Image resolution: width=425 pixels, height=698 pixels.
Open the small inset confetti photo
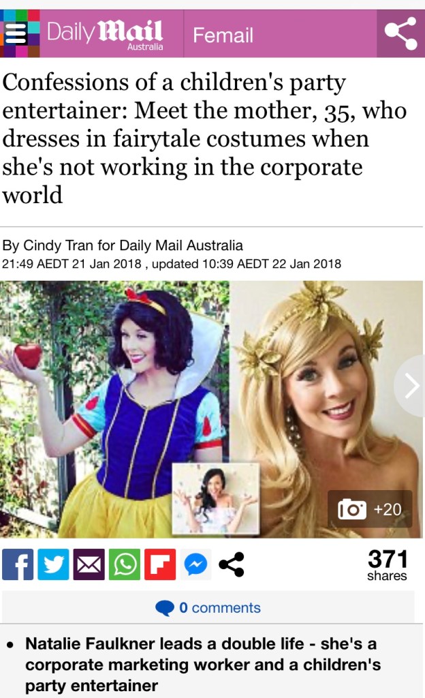tap(216, 498)
